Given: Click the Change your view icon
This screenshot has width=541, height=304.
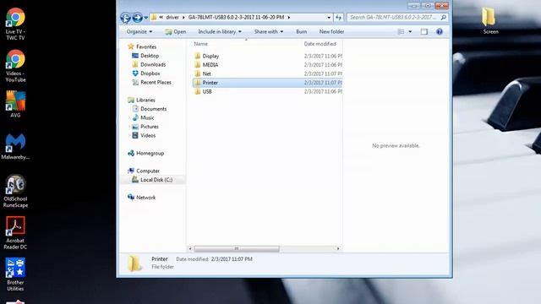Looking at the screenshot, I should (x=401, y=32).
